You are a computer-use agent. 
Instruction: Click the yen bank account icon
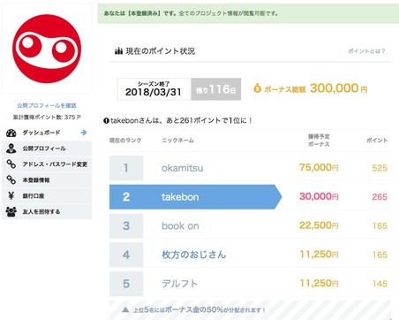point(11,195)
